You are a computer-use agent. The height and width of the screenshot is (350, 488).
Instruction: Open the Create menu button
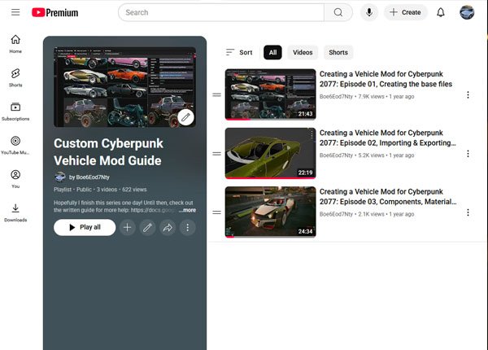point(407,12)
